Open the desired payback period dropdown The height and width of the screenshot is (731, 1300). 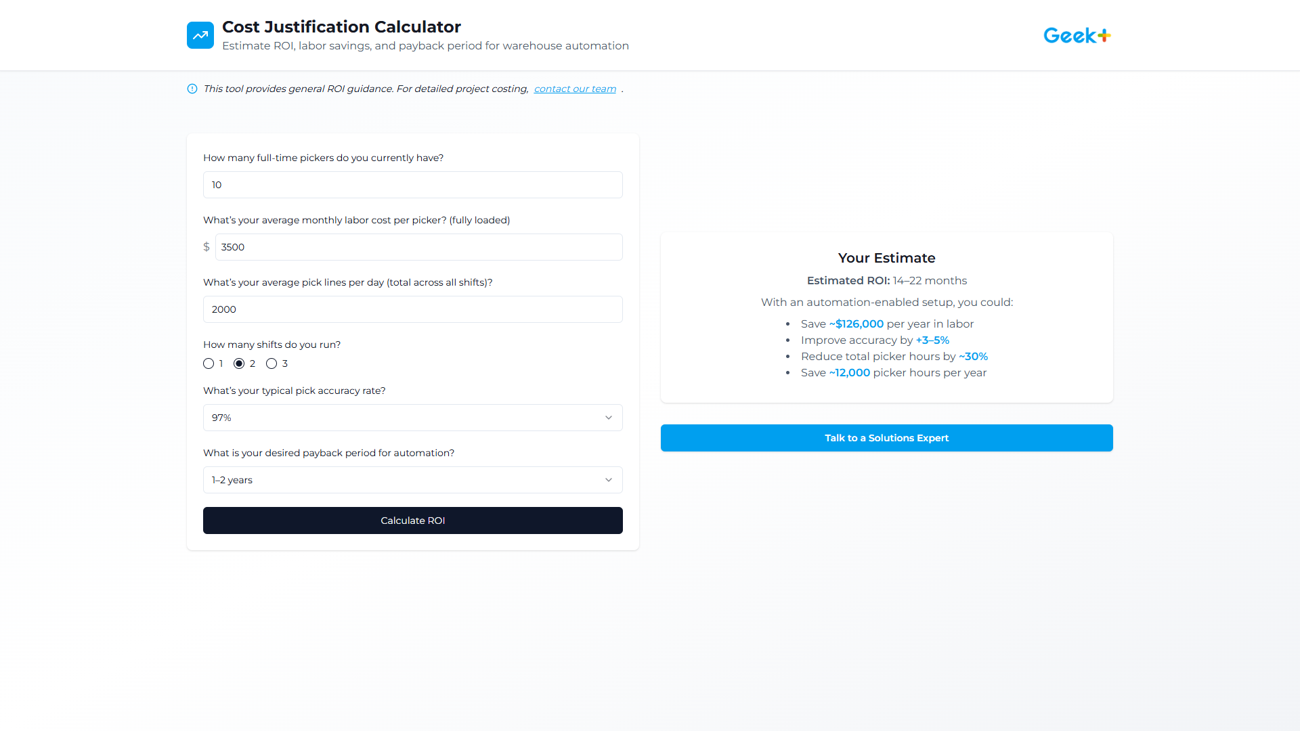(412, 480)
